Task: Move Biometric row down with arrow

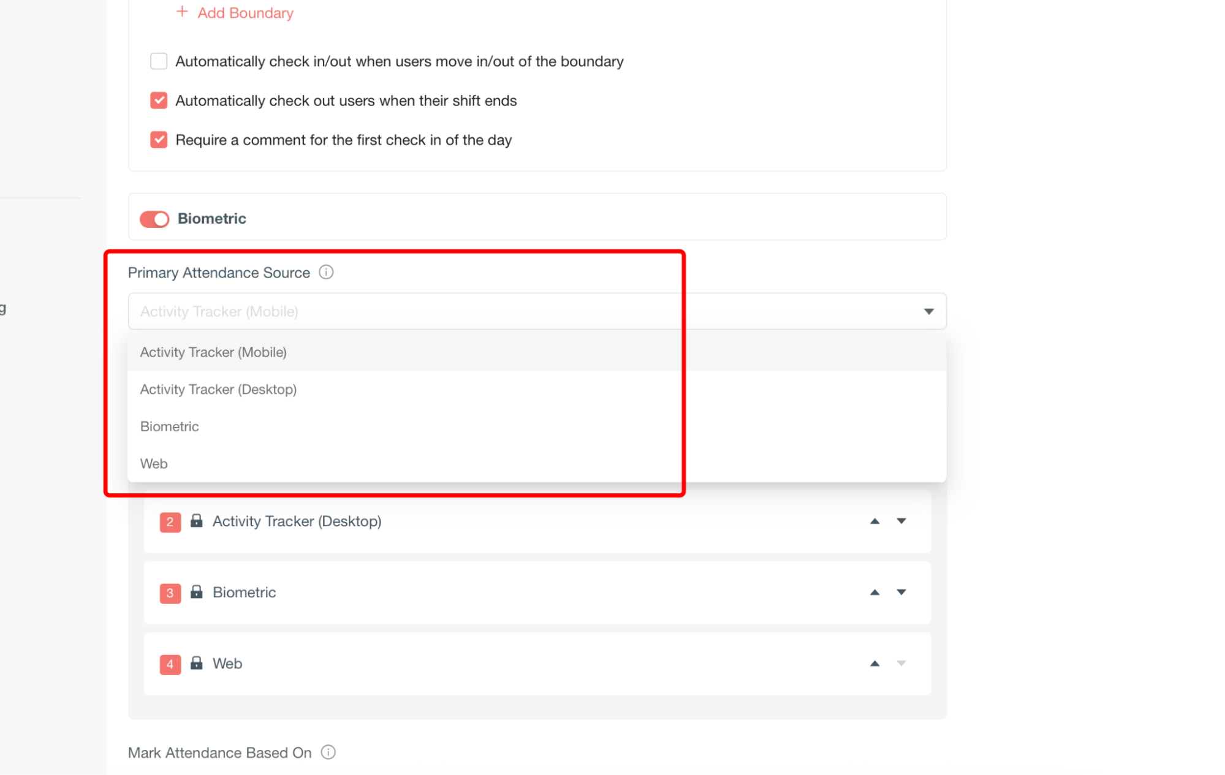Action: [x=901, y=592]
